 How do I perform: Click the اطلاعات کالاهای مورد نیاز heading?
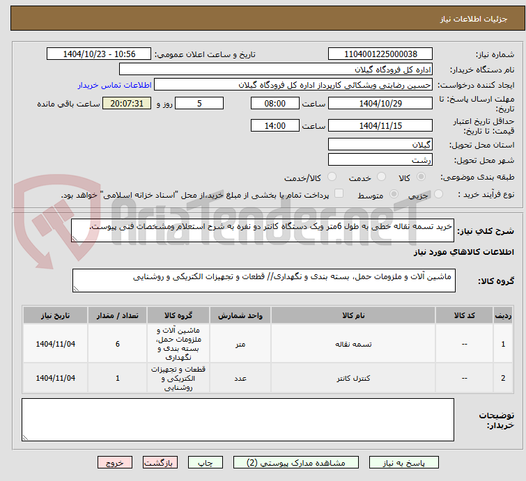coord(463,252)
